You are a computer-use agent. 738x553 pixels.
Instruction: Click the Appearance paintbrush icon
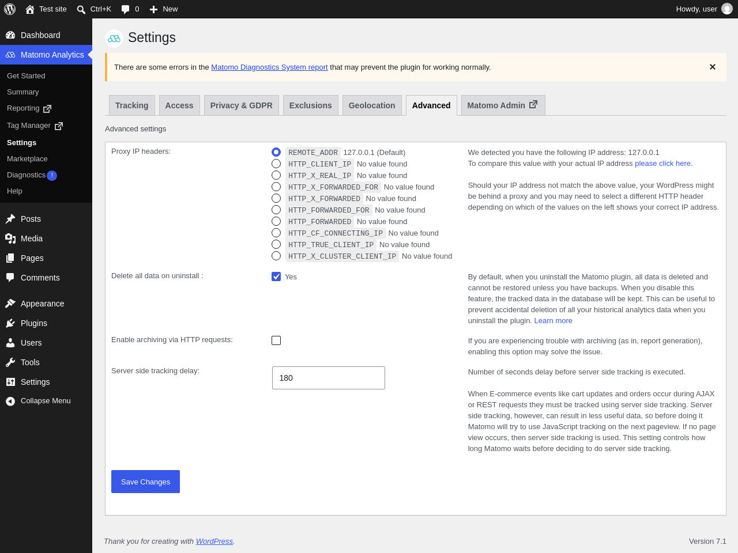[x=10, y=304]
